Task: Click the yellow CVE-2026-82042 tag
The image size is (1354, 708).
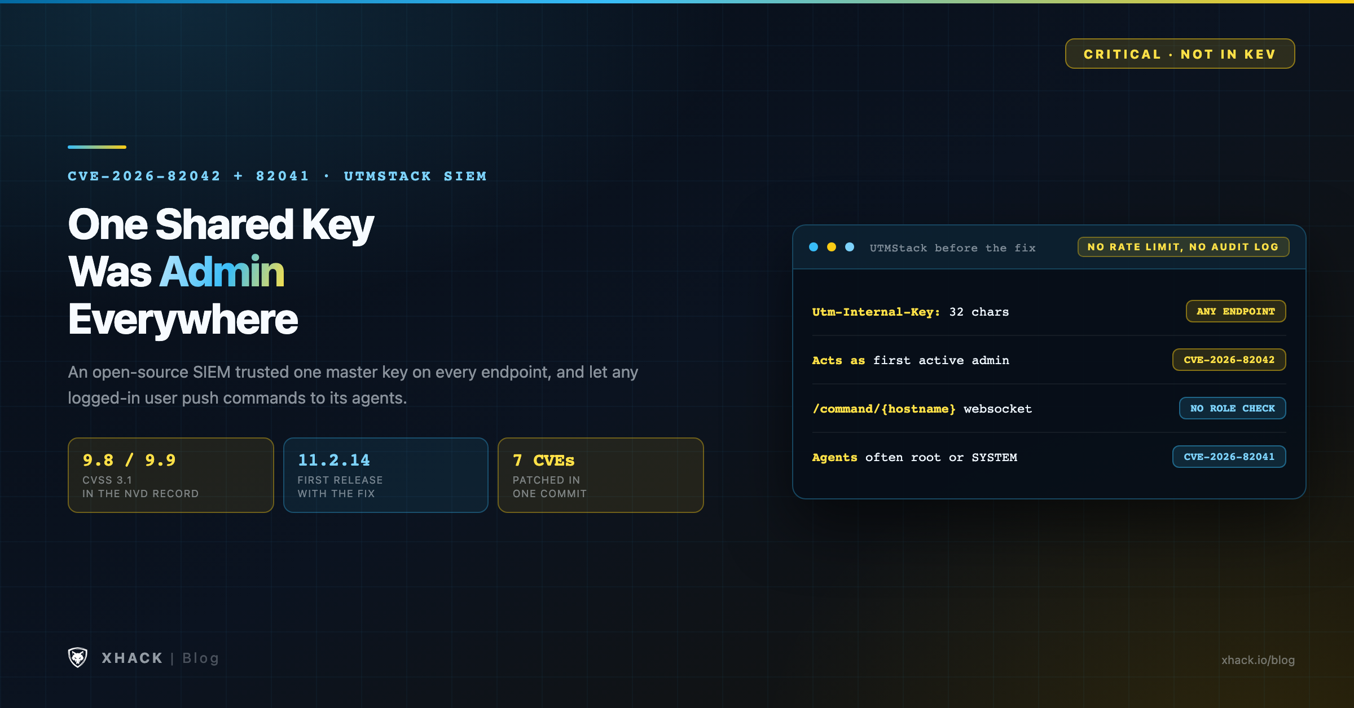Action: pos(1229,360)
